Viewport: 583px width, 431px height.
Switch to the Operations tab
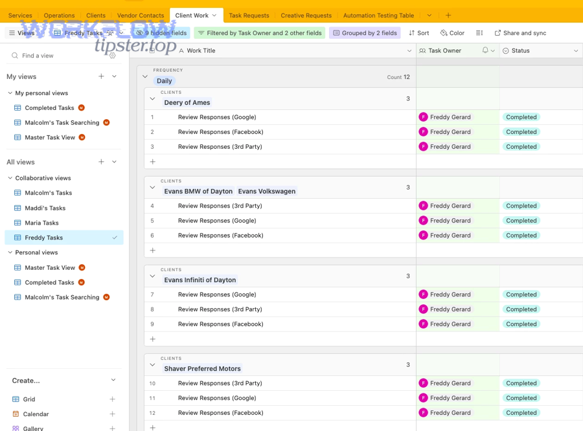(59, 14)
